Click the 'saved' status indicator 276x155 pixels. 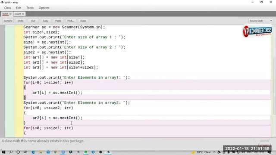(x=265, y=141)
